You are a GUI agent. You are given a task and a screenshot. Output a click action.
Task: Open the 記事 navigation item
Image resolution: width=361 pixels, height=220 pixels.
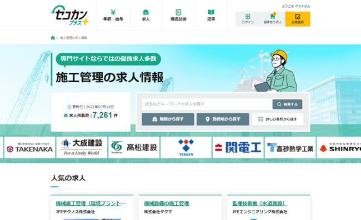211,16
